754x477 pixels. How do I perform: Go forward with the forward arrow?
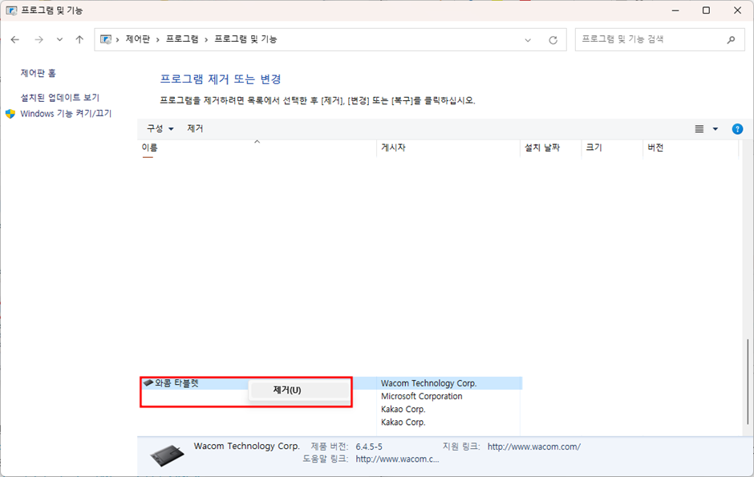coord(39,39)
